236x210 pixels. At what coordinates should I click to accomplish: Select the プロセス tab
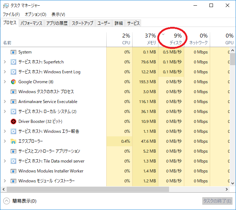tap(10, 23)
